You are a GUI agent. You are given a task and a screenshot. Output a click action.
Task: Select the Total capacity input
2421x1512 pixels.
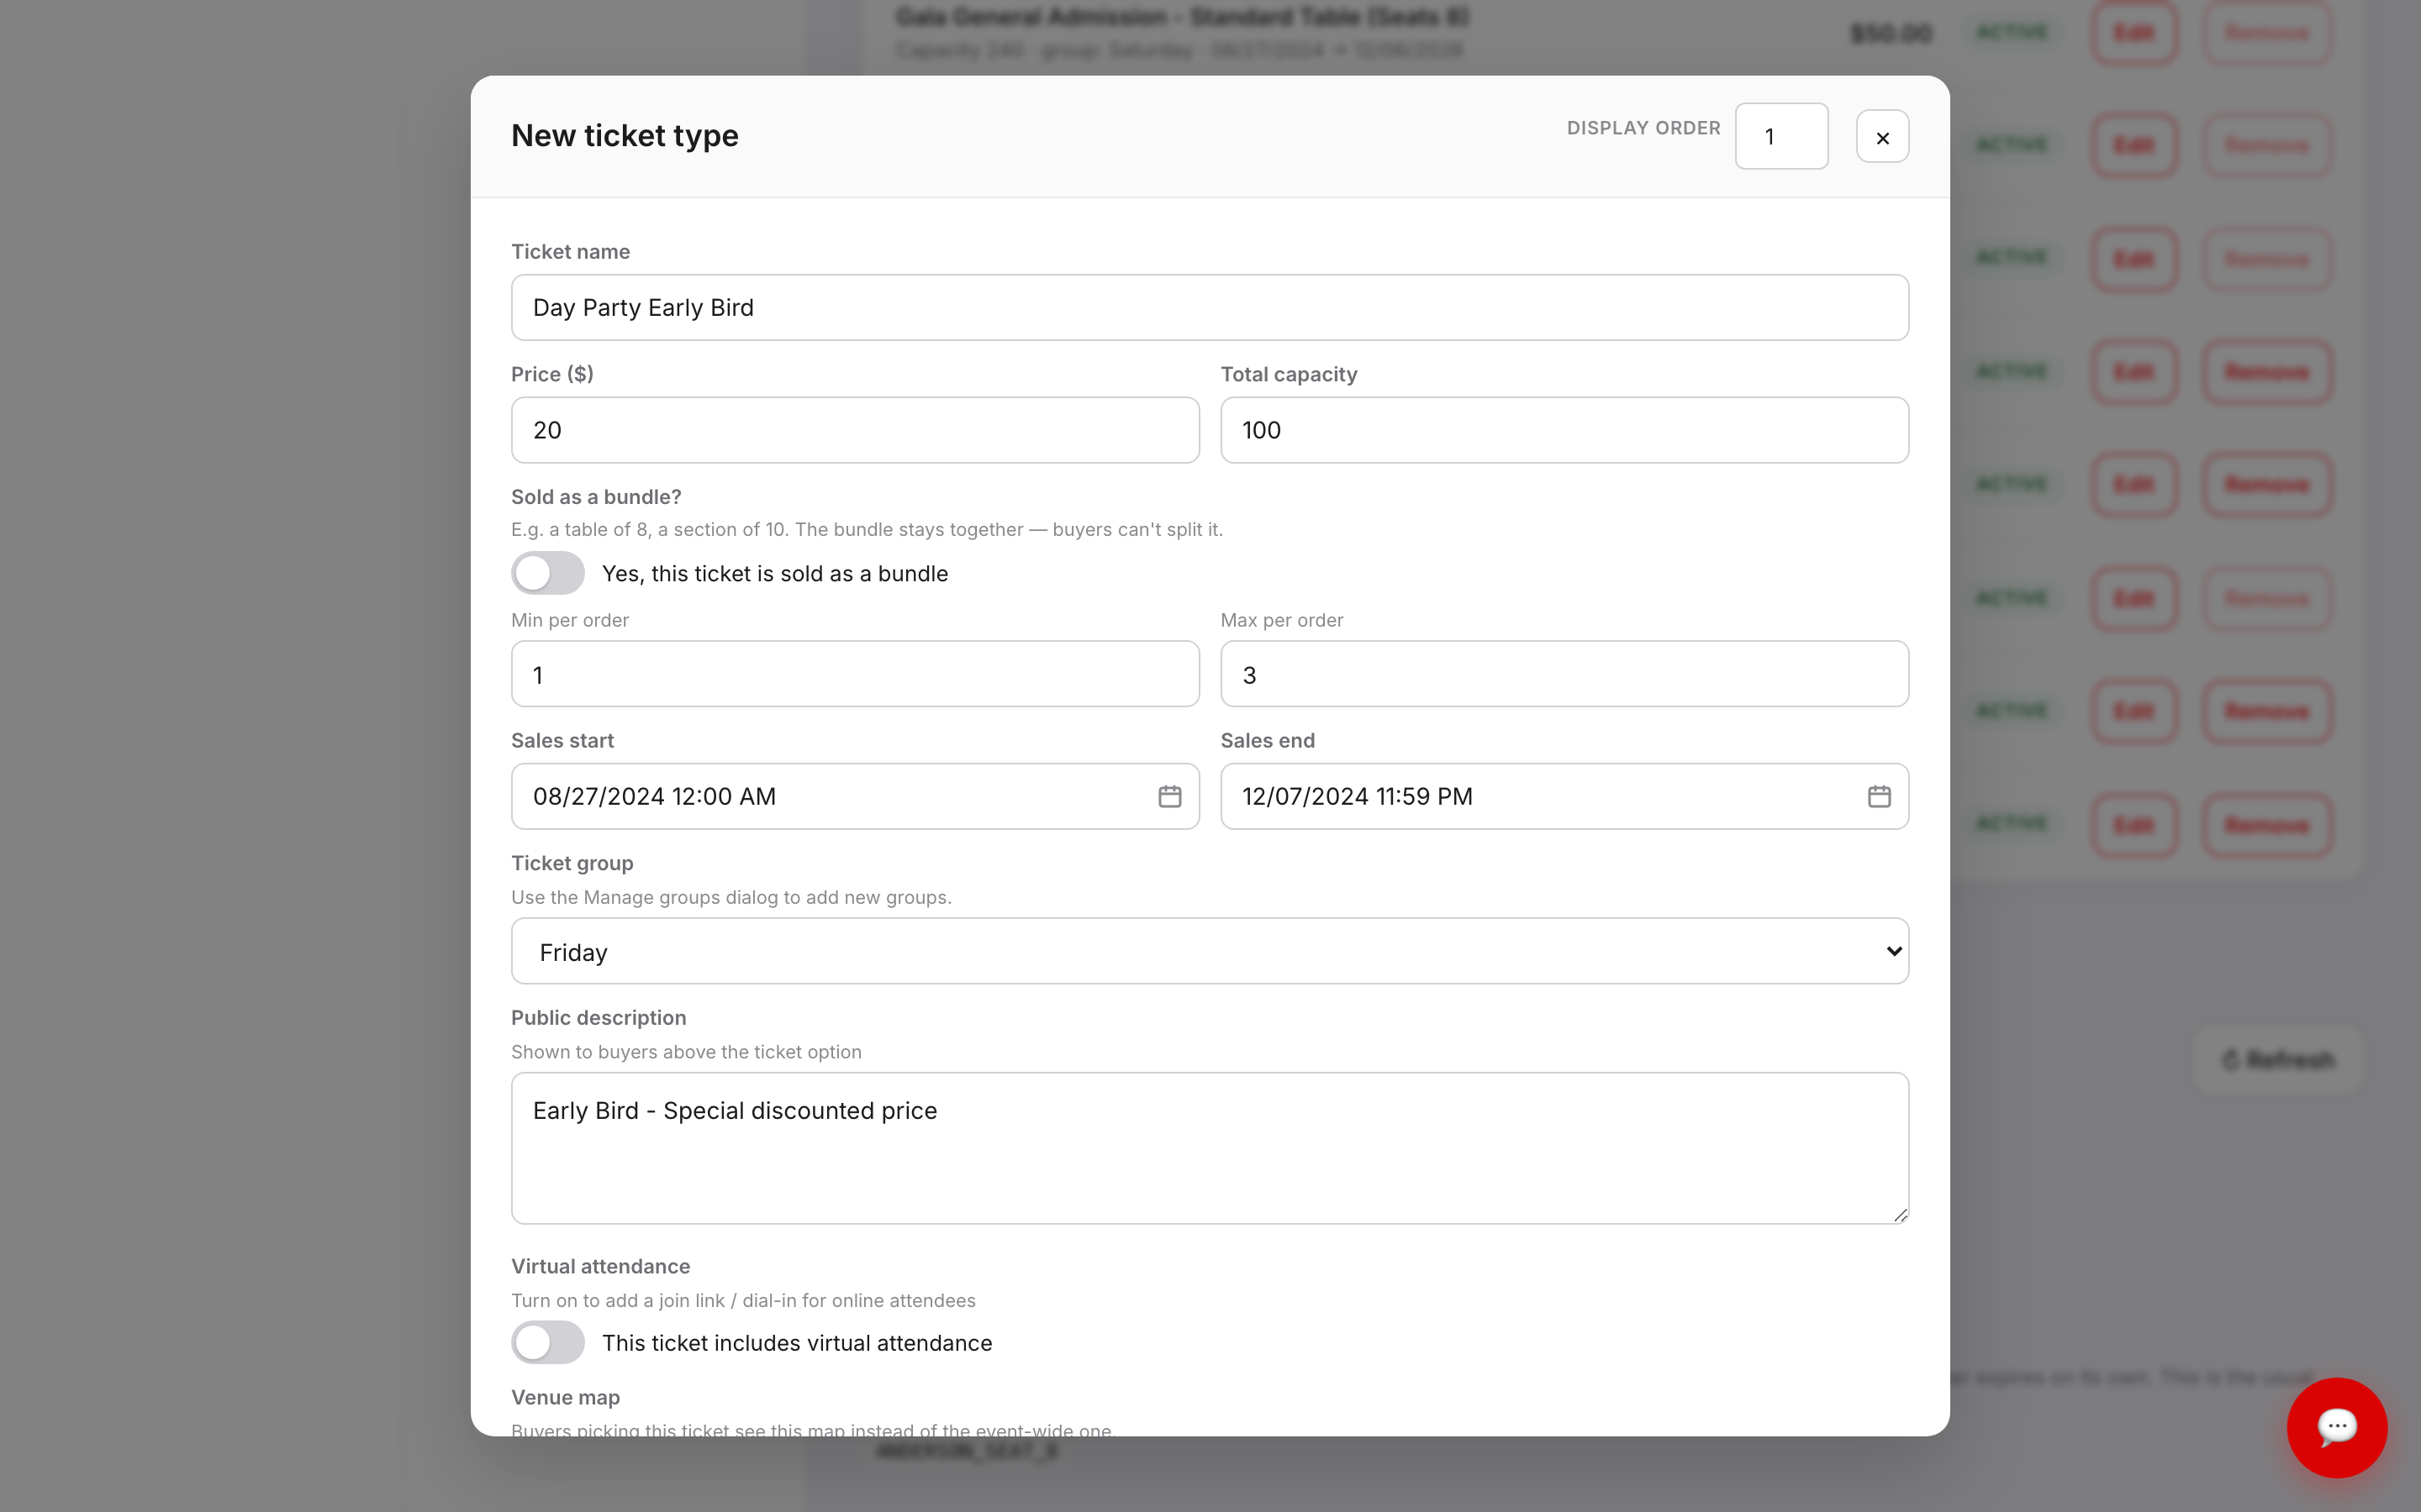click(x=1564, y=430)
